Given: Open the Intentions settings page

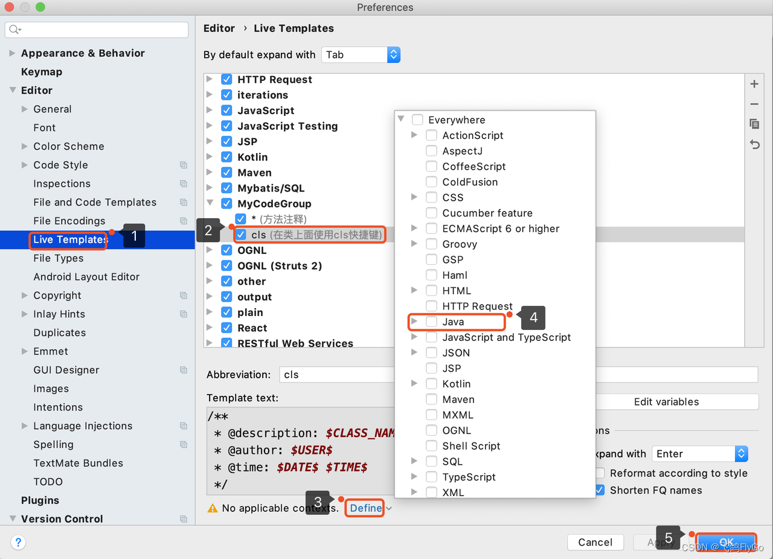Looking at the screenshot, I should [x=58, y=407].
